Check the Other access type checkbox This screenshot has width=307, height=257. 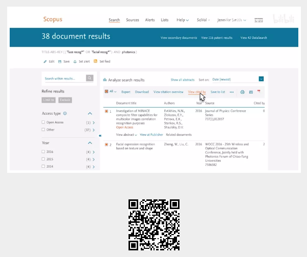point(43,130)
